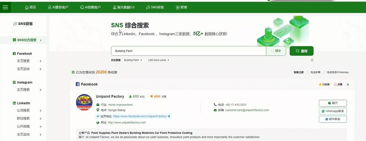Screen dimensions: 366x141
Task: Click the Building Paint search input field
Action: 188,51
